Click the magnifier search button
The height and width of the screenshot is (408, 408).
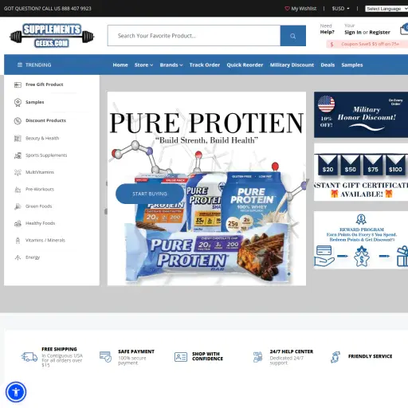292,36
